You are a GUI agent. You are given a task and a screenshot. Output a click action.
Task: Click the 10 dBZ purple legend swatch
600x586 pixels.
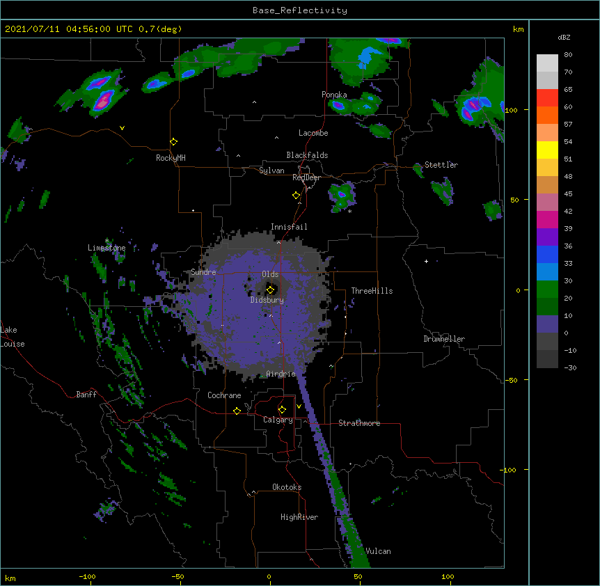547,324
